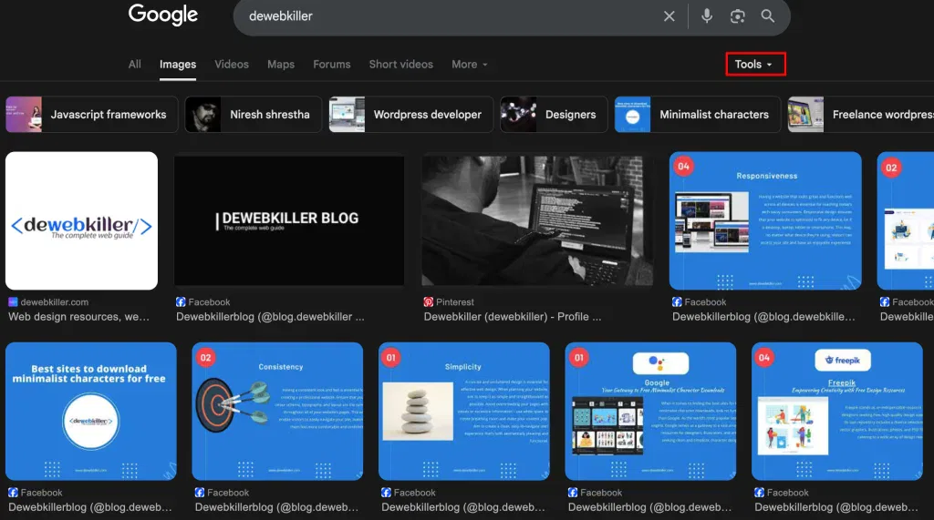This screenshot has height=520, width=934.
Task: Open the Best sites to download image
Action: [x=91, y=411]
